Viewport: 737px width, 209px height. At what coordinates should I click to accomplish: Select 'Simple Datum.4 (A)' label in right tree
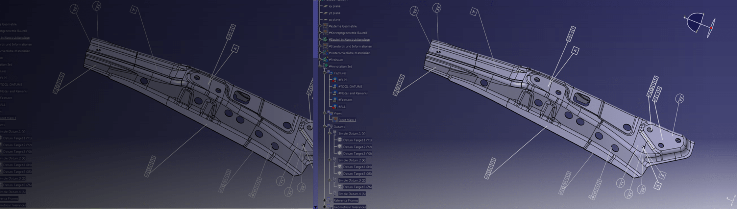352,194
